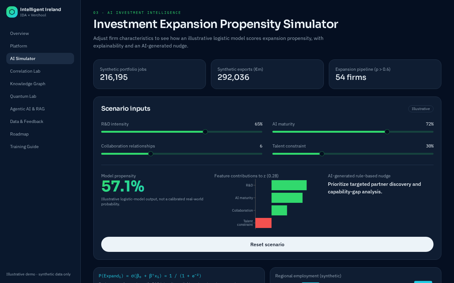Open Correlation Lab from the sidebar
The width and height of the screenshot is (454, 283).
pyautogui.click(x=40, y=71)
